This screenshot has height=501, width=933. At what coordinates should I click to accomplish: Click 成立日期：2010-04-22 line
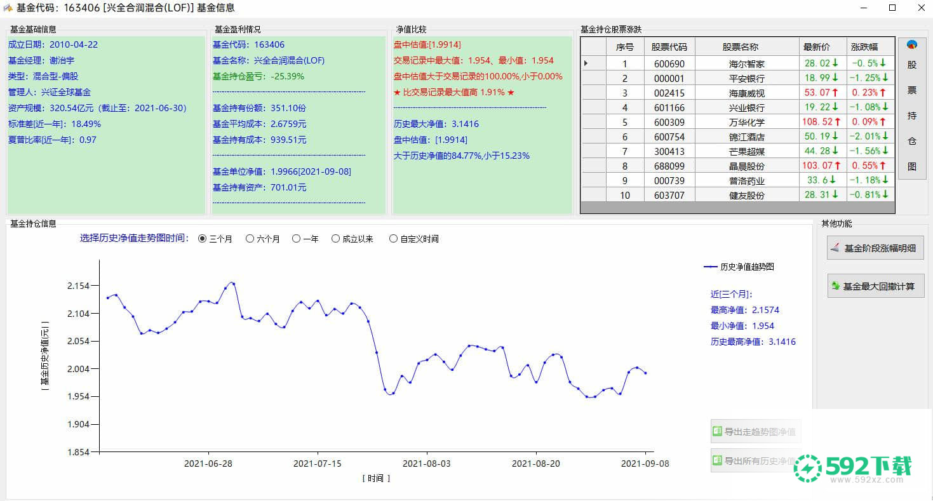(x=53, y=44)
